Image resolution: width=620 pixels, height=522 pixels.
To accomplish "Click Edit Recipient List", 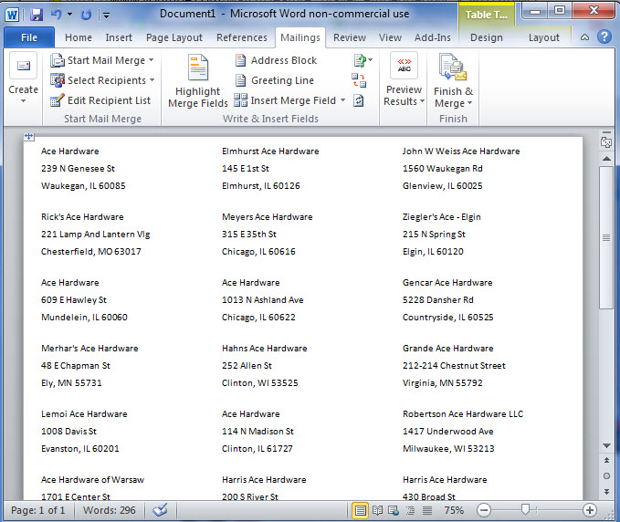I will 100,100.
